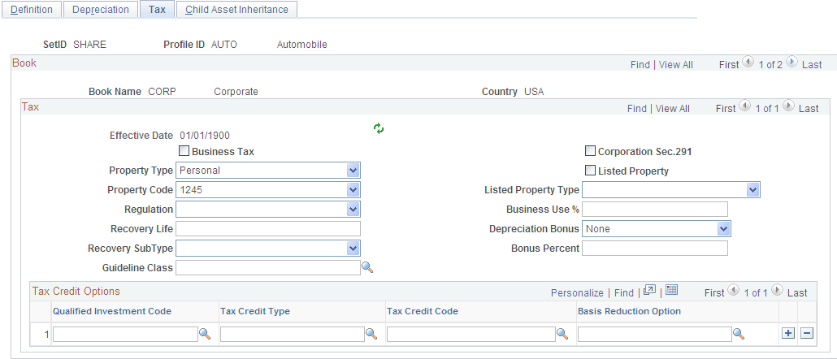Sort by Basis Reduction Option column
Screen dimensions: 837x359
pos(629,311)
